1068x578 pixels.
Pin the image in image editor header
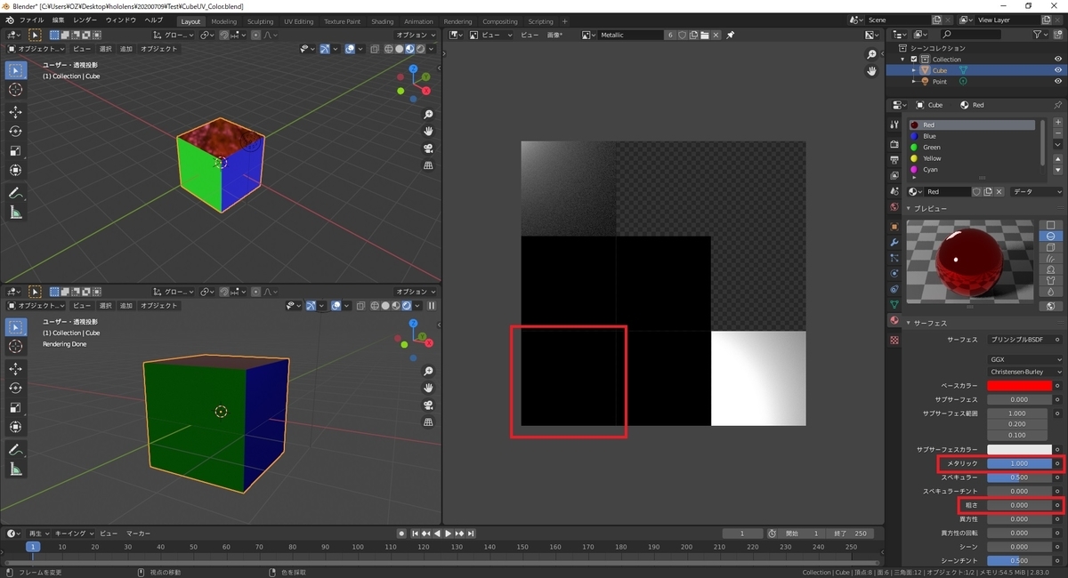point(730,35)
